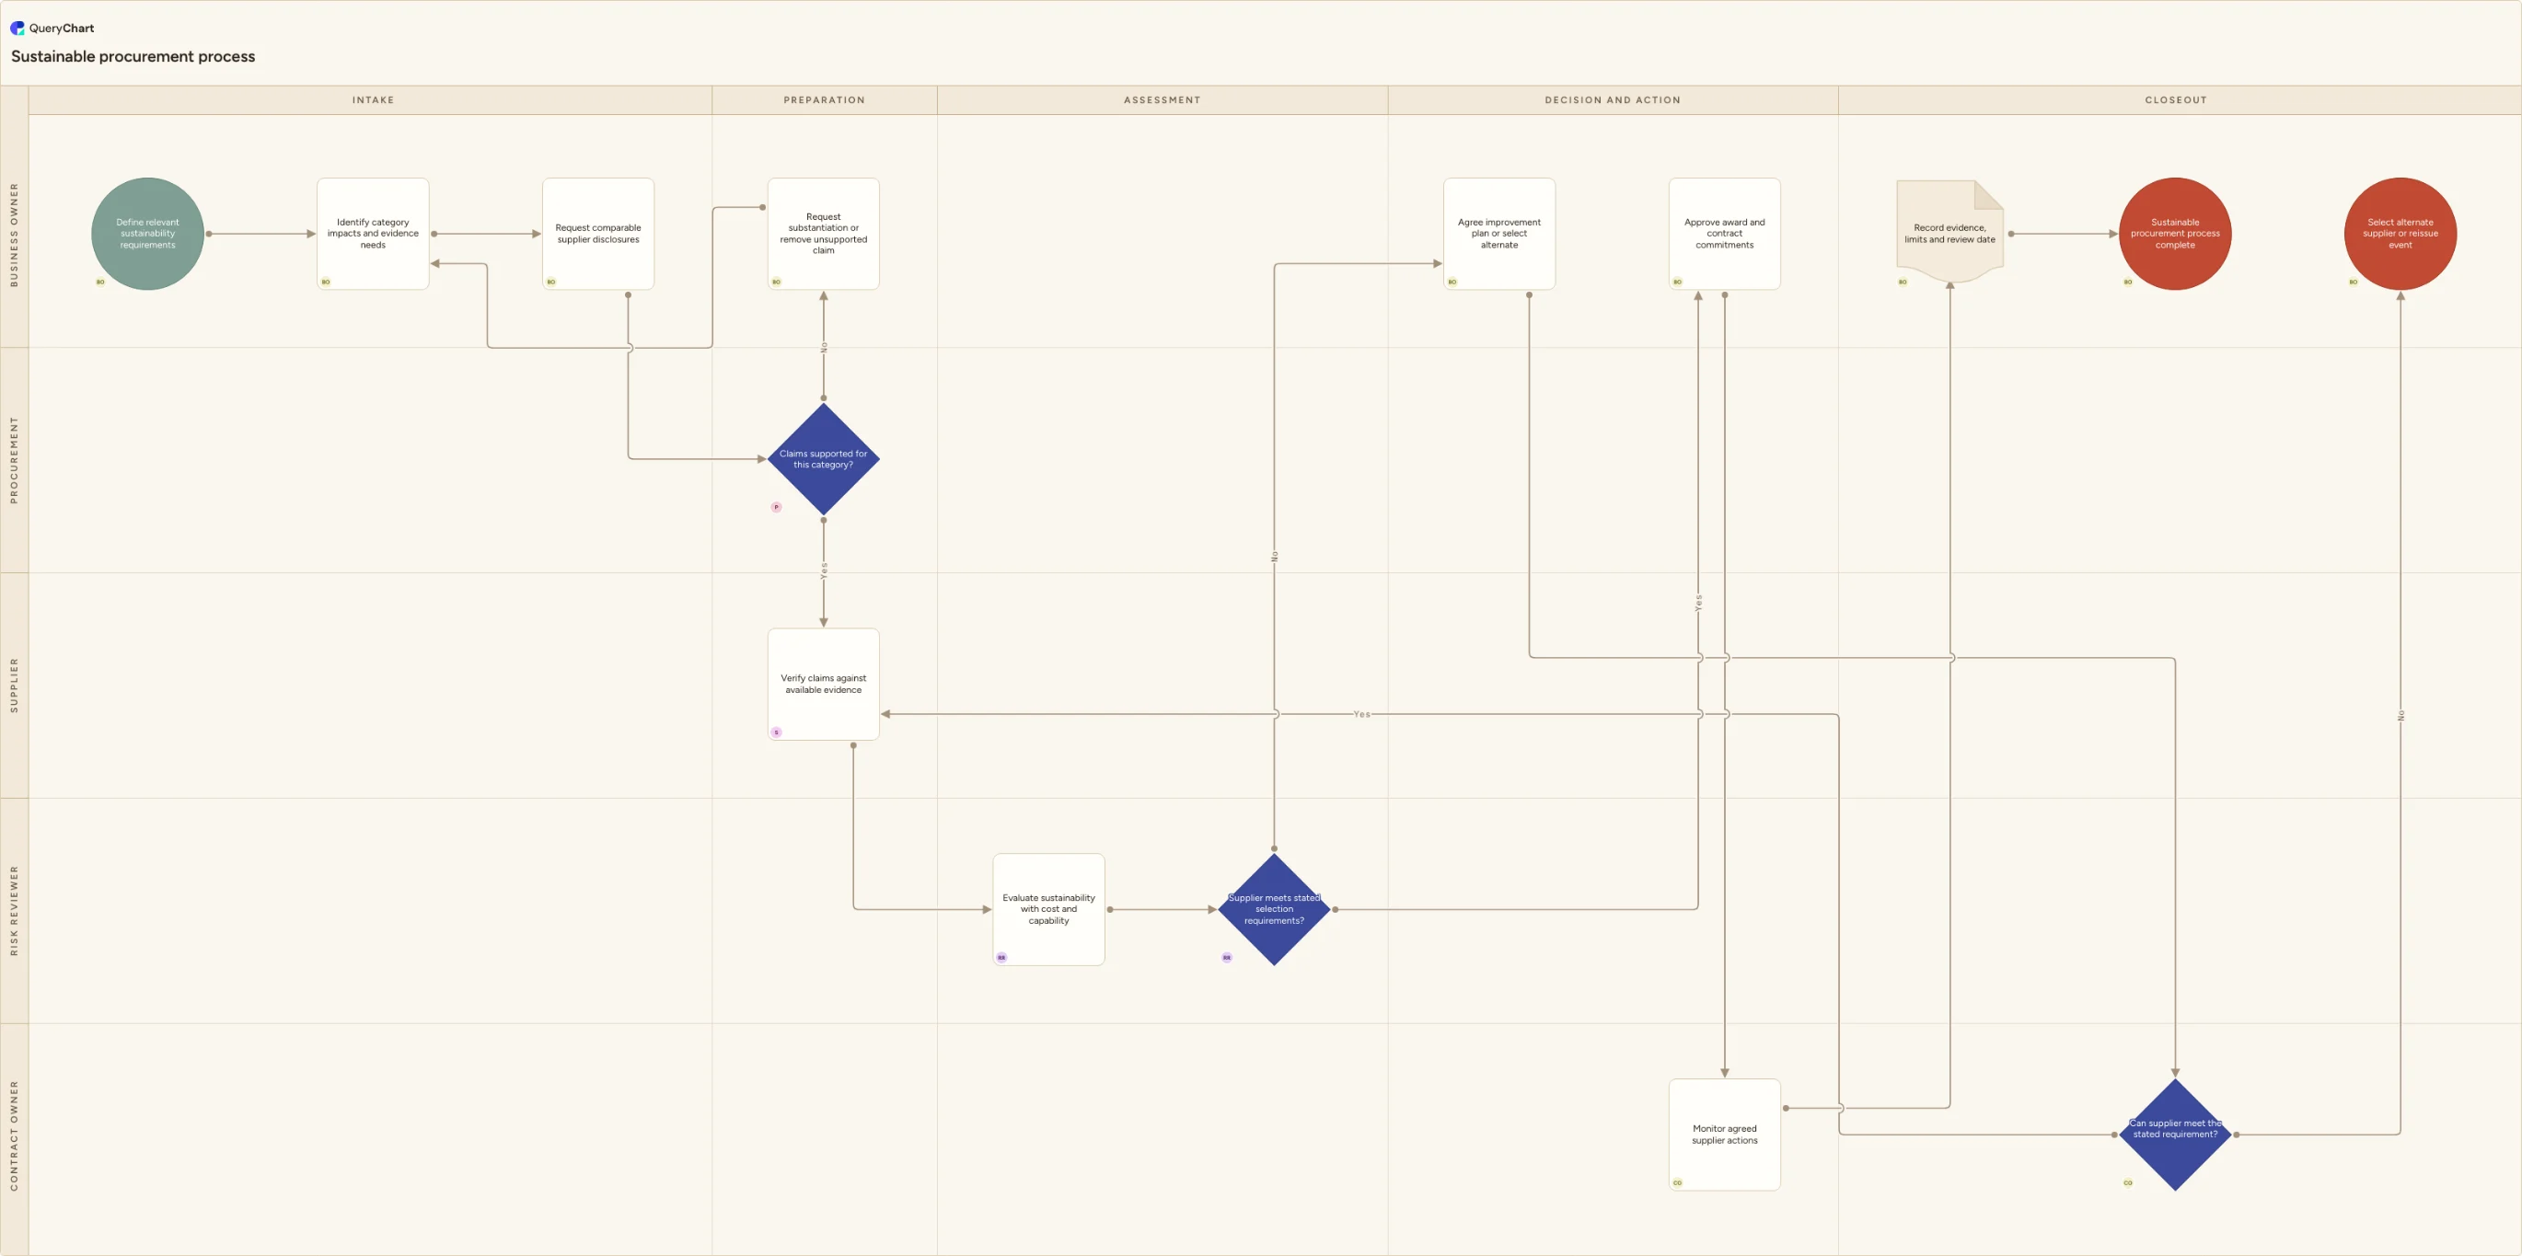
Task: Click 'Evaluate sustainability with cost and capability' box
Action: tap(1048, 909)
